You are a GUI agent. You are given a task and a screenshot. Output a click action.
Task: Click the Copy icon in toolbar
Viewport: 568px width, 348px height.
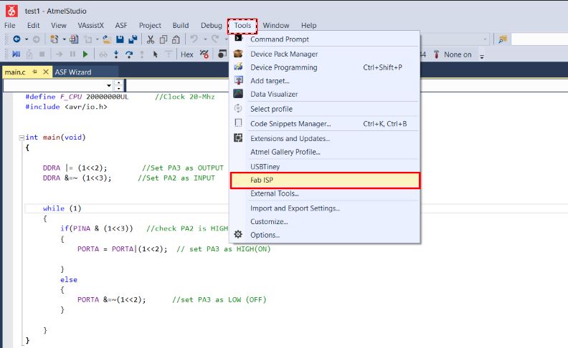pyautogui.click(x=164, y=39)
